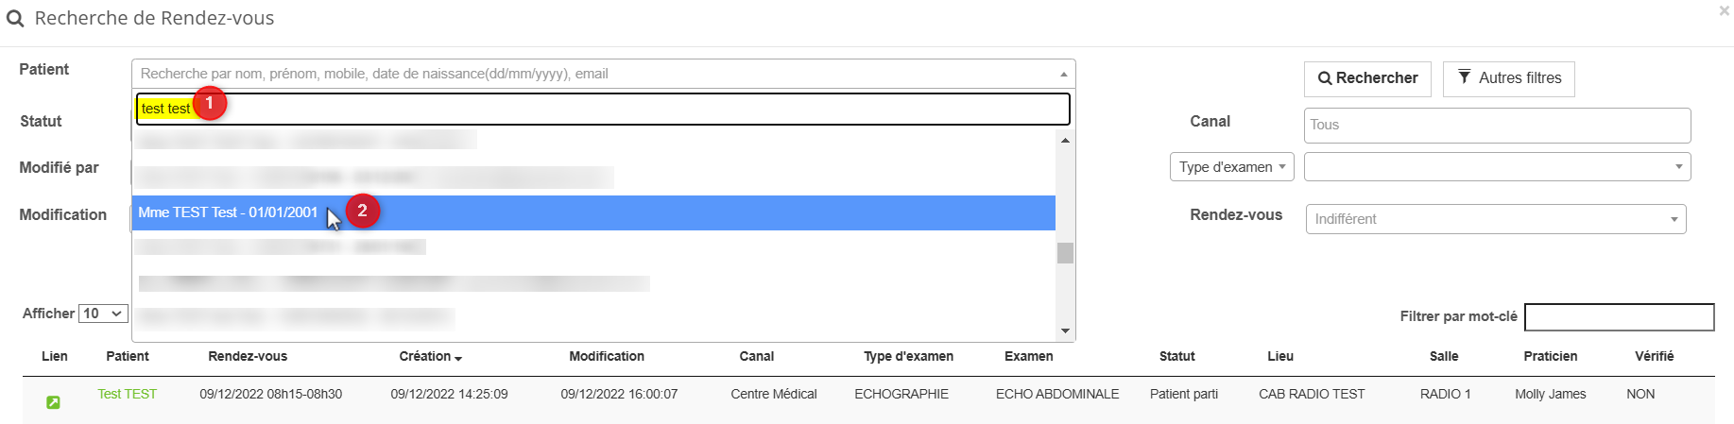
Task: Open the exam type value dropdown
Action: 1496,167
